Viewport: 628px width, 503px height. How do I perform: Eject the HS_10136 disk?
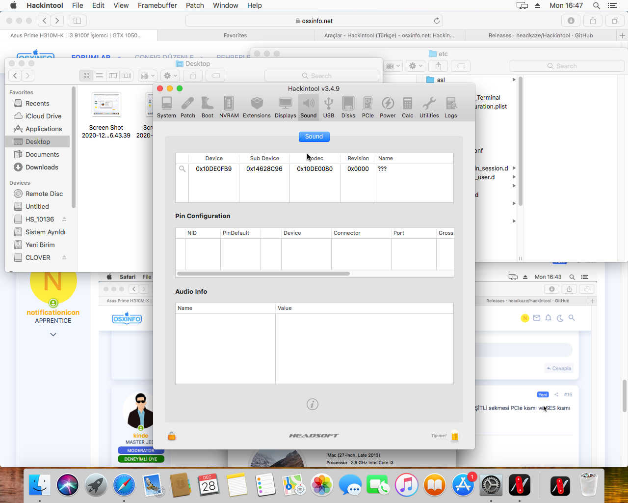[x=64, y=219]
